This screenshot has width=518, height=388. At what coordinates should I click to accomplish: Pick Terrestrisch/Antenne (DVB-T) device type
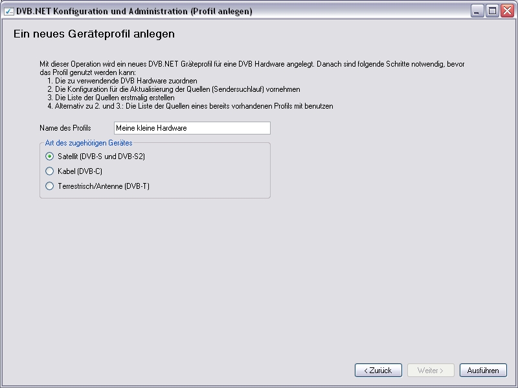coord(50,186)
